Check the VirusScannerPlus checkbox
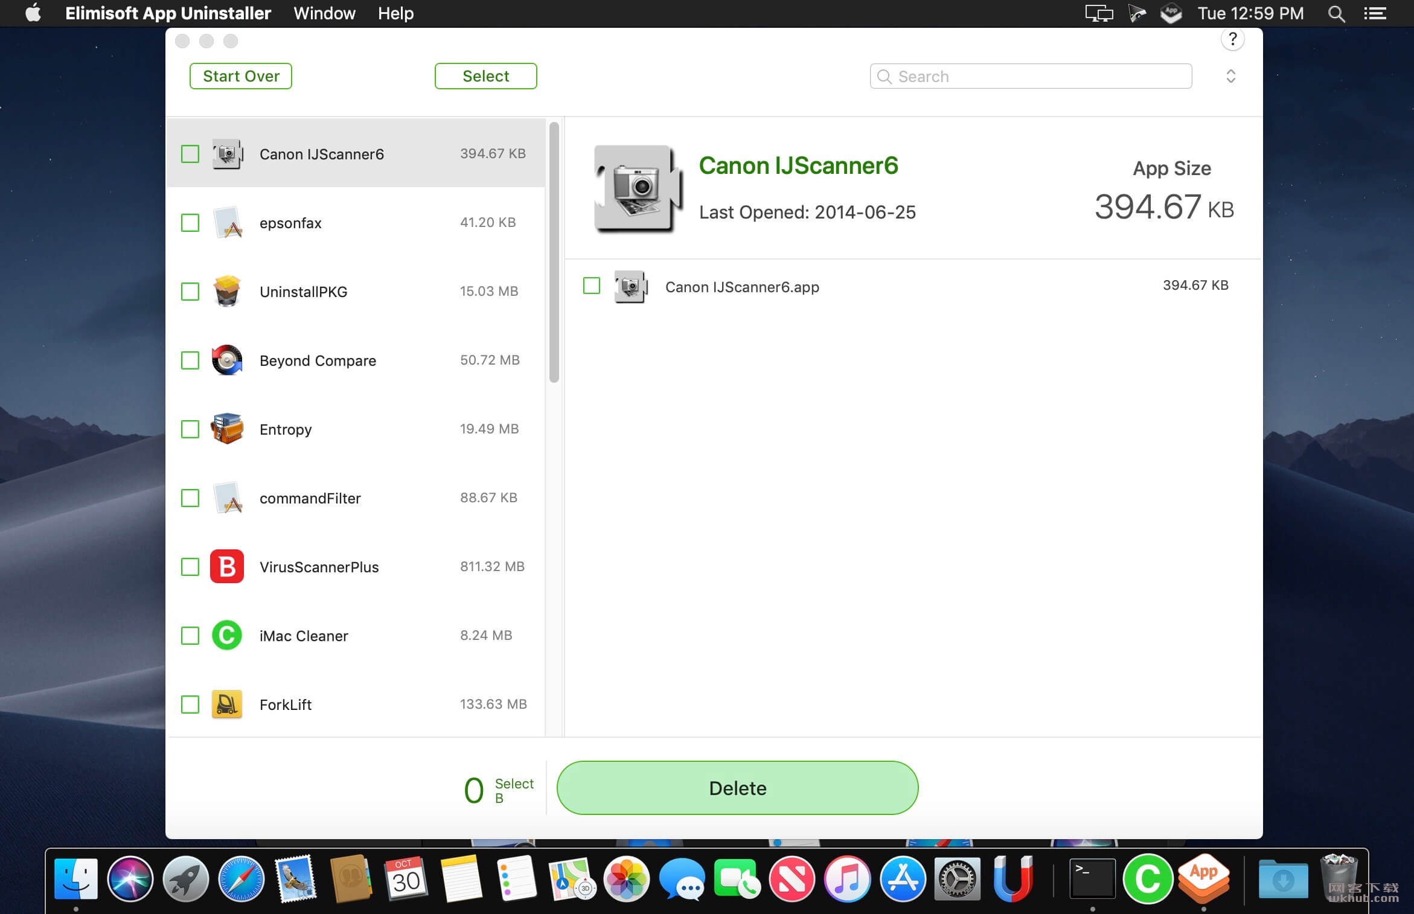 (190, 567)
